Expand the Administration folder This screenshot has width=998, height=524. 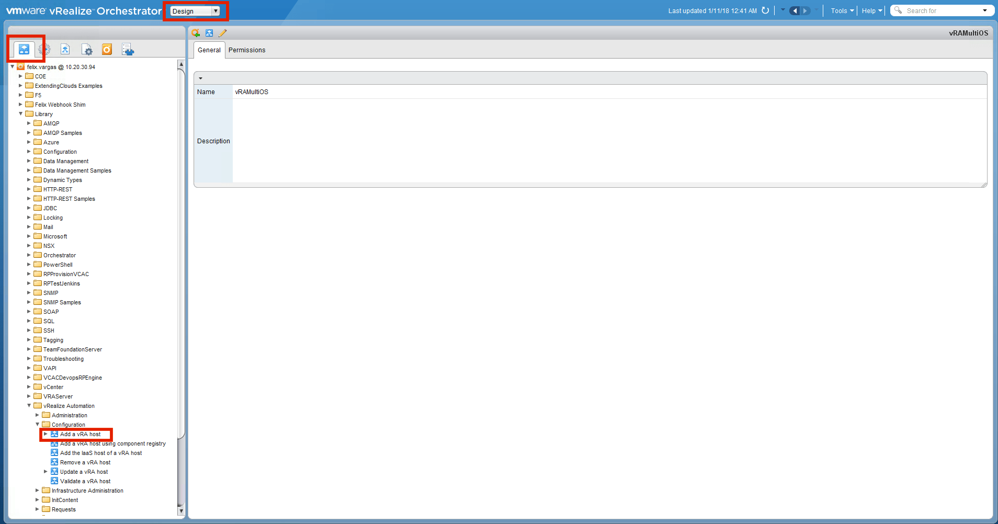point(37,415)
